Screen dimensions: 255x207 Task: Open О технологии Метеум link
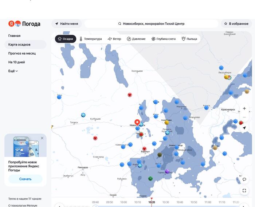tap(23, 206)
